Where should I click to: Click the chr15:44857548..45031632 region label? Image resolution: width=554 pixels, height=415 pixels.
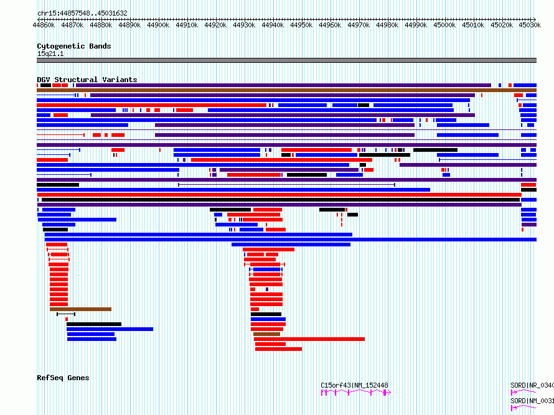[82, 13]
